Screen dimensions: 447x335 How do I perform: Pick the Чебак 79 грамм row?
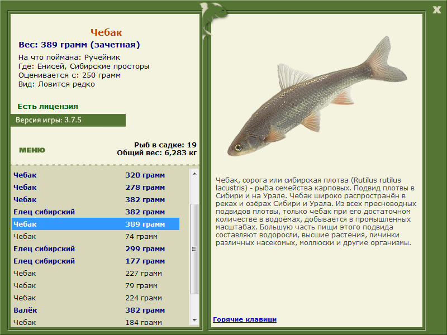96,285
